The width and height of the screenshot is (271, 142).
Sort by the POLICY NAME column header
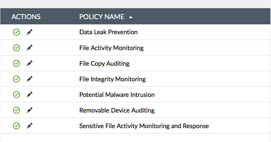click(x=102, y=17)
